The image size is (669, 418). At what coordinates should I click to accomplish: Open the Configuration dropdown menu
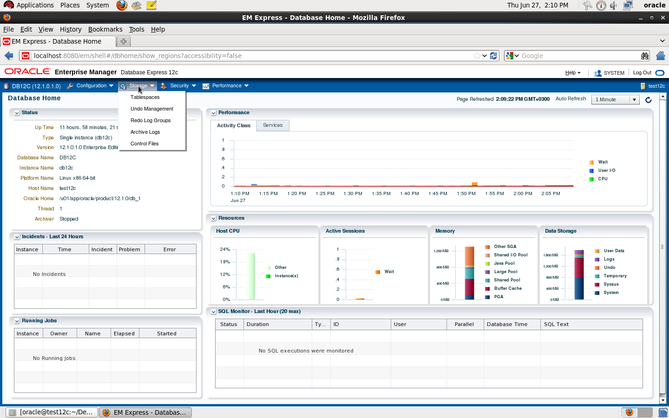point(91,86)
